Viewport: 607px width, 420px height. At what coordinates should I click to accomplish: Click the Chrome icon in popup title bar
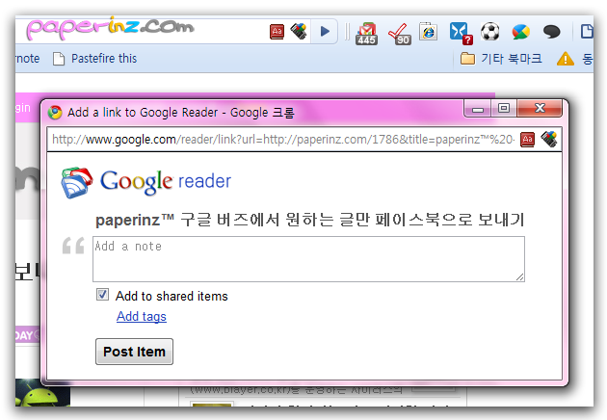55,113
